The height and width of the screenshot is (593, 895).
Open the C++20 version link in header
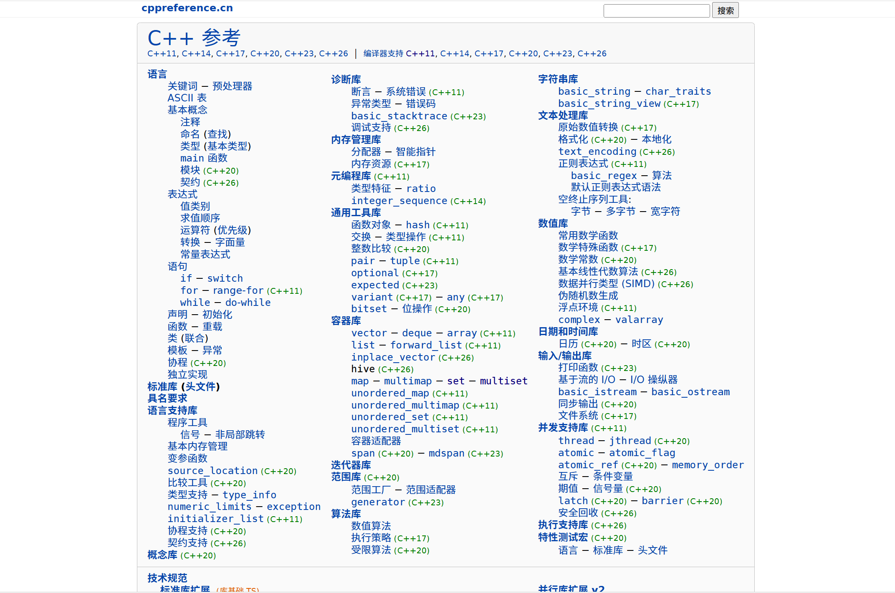265,53
